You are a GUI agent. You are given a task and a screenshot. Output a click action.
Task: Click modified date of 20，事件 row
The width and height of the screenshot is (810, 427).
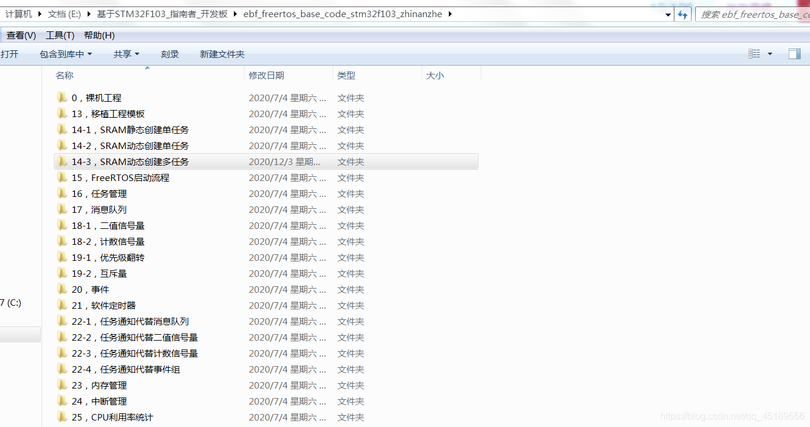pos(287,289)
